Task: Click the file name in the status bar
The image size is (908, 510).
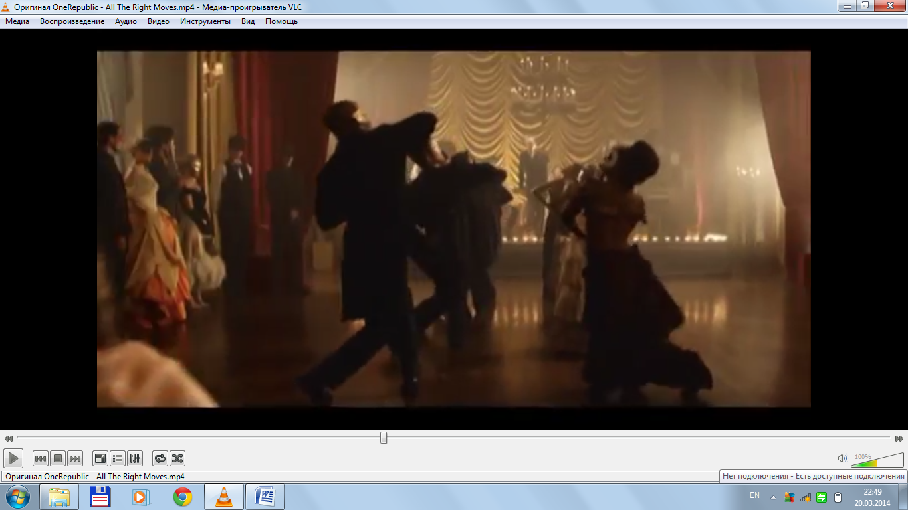Action: (94, 477)
